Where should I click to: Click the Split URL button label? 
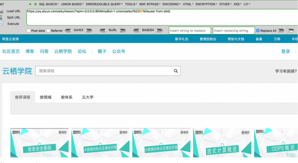[x=13, y=17]
